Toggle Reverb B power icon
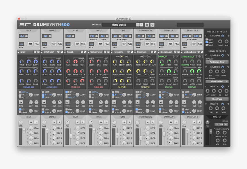Viewport: 247px width, 169px height. (x=223, y=67)
